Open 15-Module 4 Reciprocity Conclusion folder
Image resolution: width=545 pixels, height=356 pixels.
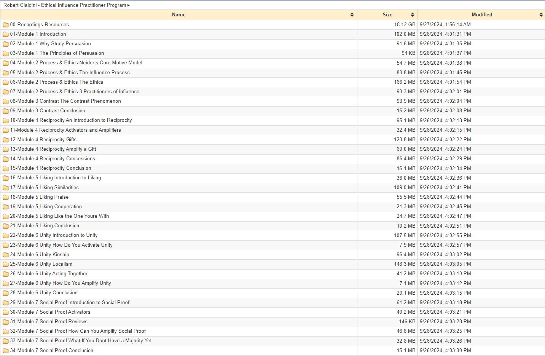(51, 168)
